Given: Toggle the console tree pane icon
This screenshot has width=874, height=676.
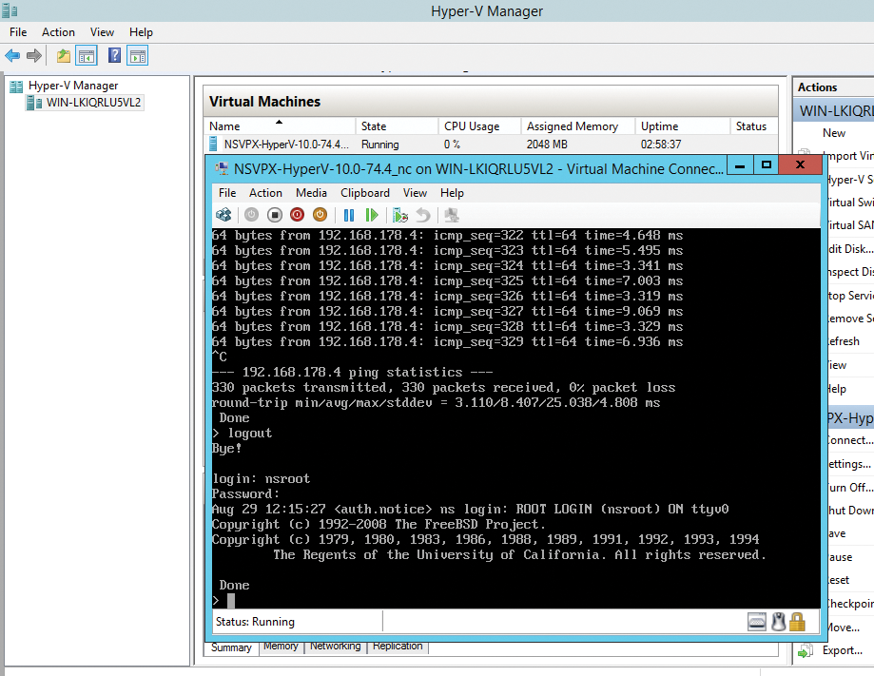Looking at the screenshot, I should coord(86,55).
